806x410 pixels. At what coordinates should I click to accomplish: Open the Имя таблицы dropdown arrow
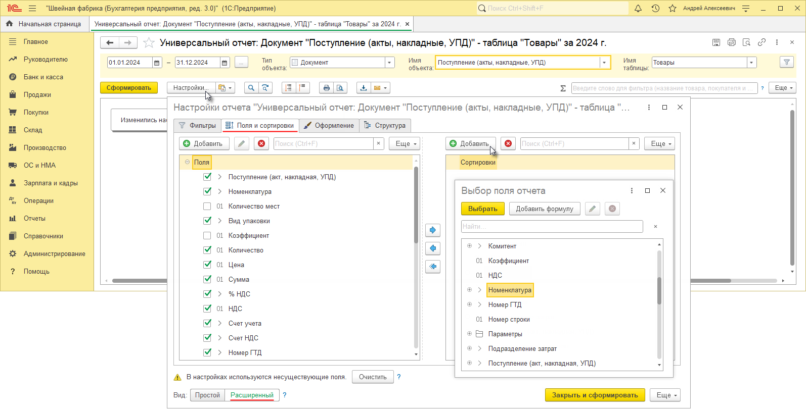point(752,63)
